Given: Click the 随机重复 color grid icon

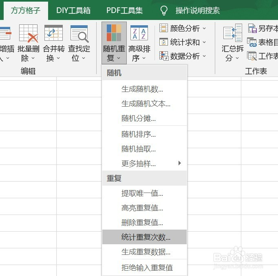Looking at the screenshot, I should point(114,33).
